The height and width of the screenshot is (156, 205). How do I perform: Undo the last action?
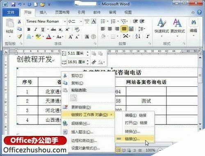point(20,5)
